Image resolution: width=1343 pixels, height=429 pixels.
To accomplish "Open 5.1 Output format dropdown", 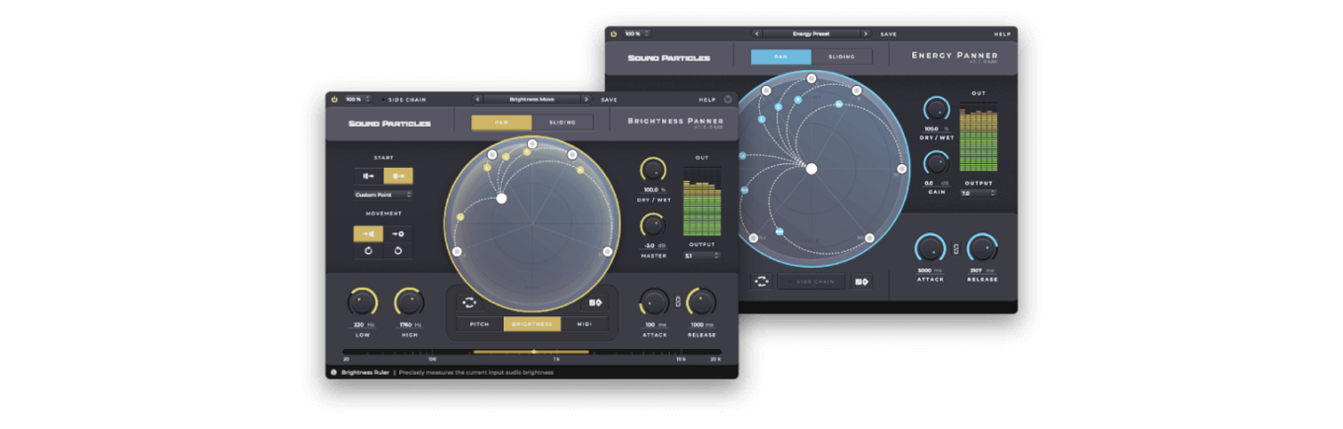I will [x=701, y=255].
